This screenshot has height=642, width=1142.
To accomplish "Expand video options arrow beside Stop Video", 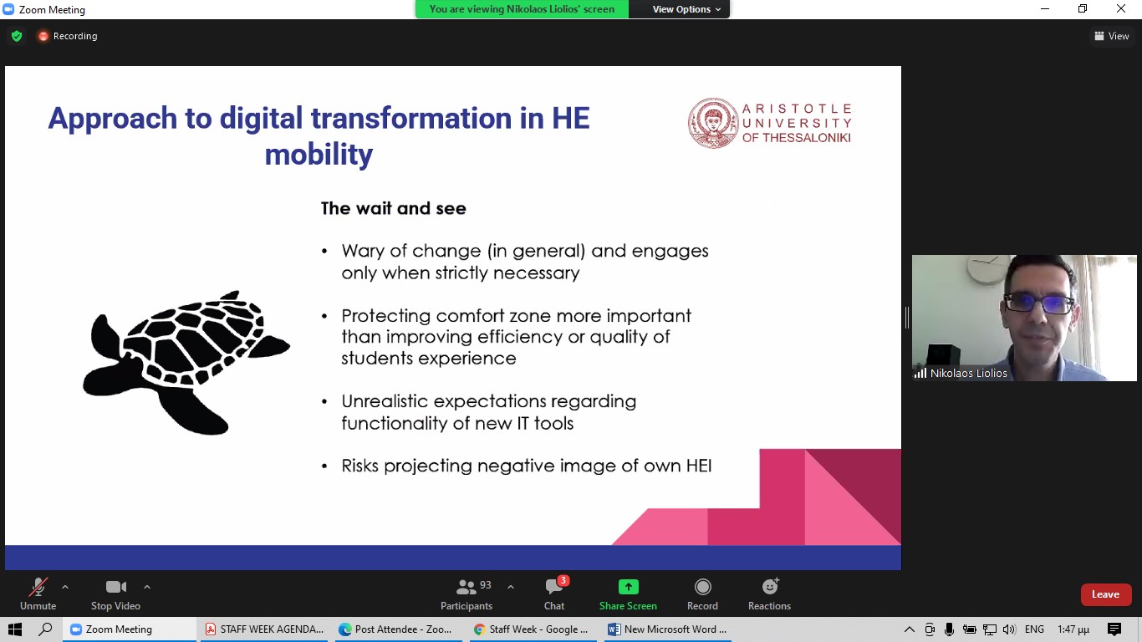I will tap(147, 587).
